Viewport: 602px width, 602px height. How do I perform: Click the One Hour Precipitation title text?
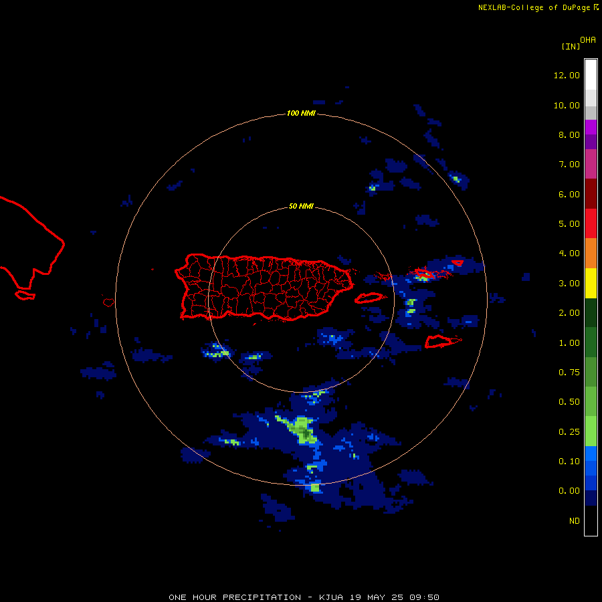click(235, 597)
